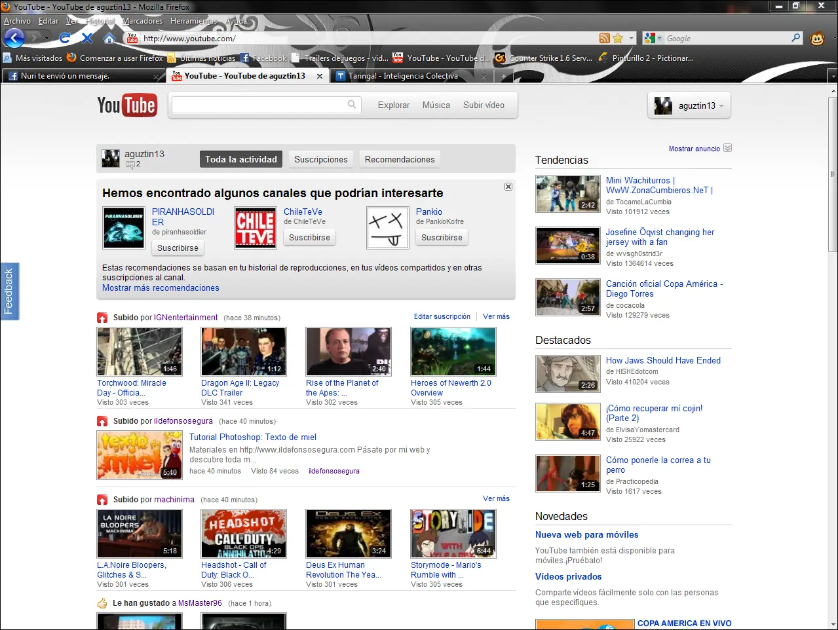Click the Subir vídeo link
This screenshot has width=838, height=630.
pos(484,105)
